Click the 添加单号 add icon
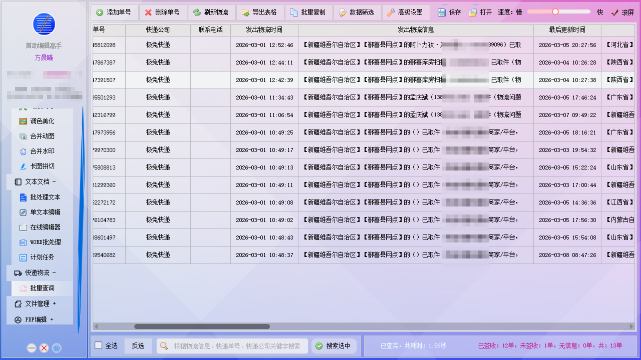 [x=99, y=13]
